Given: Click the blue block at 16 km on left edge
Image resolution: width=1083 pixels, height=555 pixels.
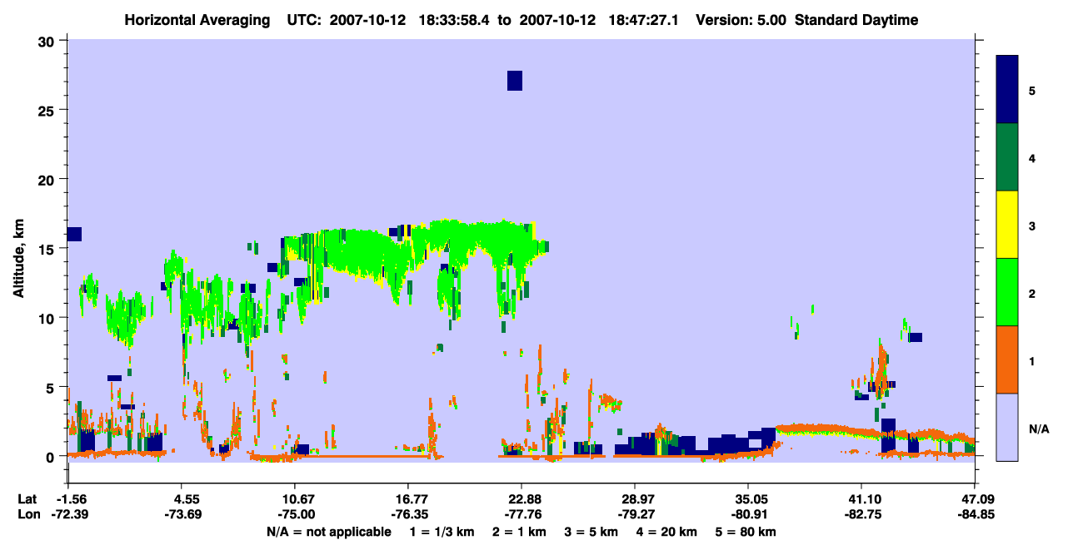Looking at the screenshot, I should coord(74,234).
